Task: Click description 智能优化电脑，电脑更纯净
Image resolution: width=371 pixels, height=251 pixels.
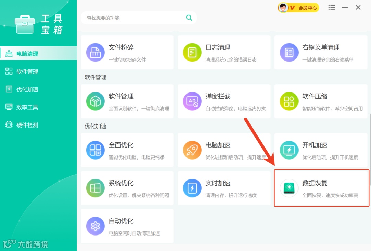Action: pyautogui.click(x=136, y=157)
